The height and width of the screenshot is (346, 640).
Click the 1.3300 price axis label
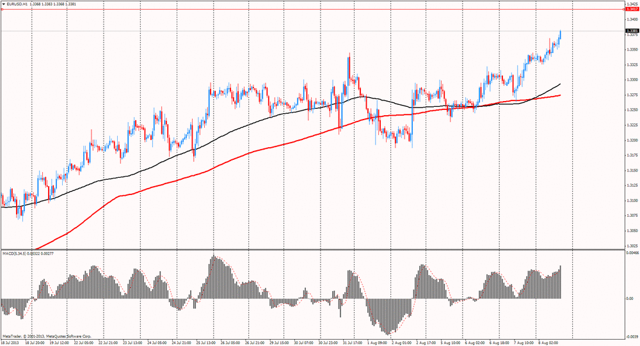click(633, 79)
